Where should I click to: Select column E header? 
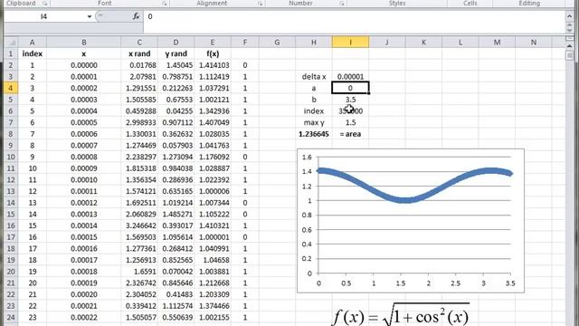(x=213, y=43)
